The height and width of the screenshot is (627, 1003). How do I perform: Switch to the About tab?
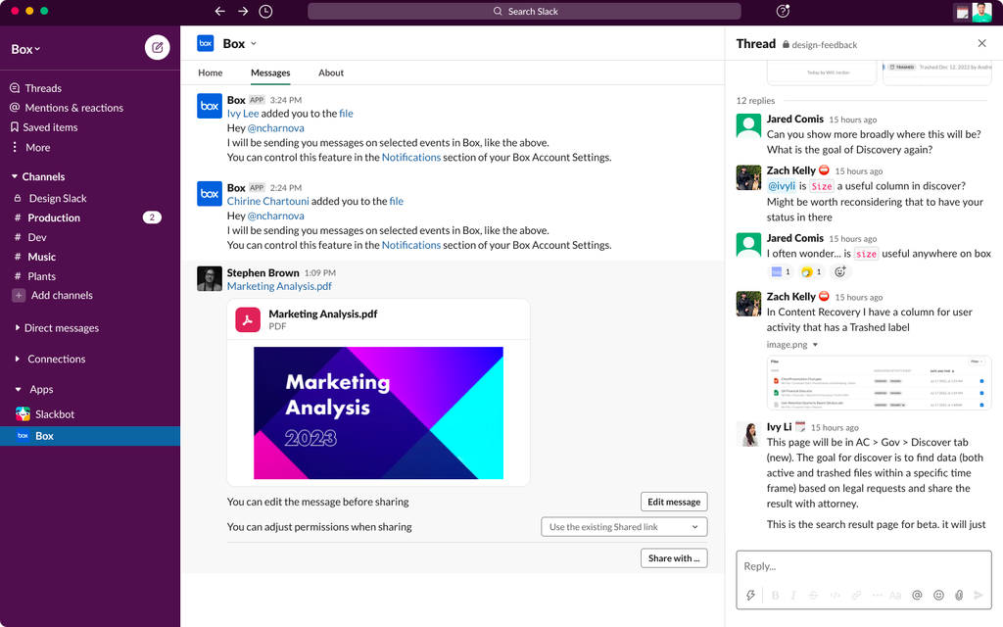tap(331, 72)
